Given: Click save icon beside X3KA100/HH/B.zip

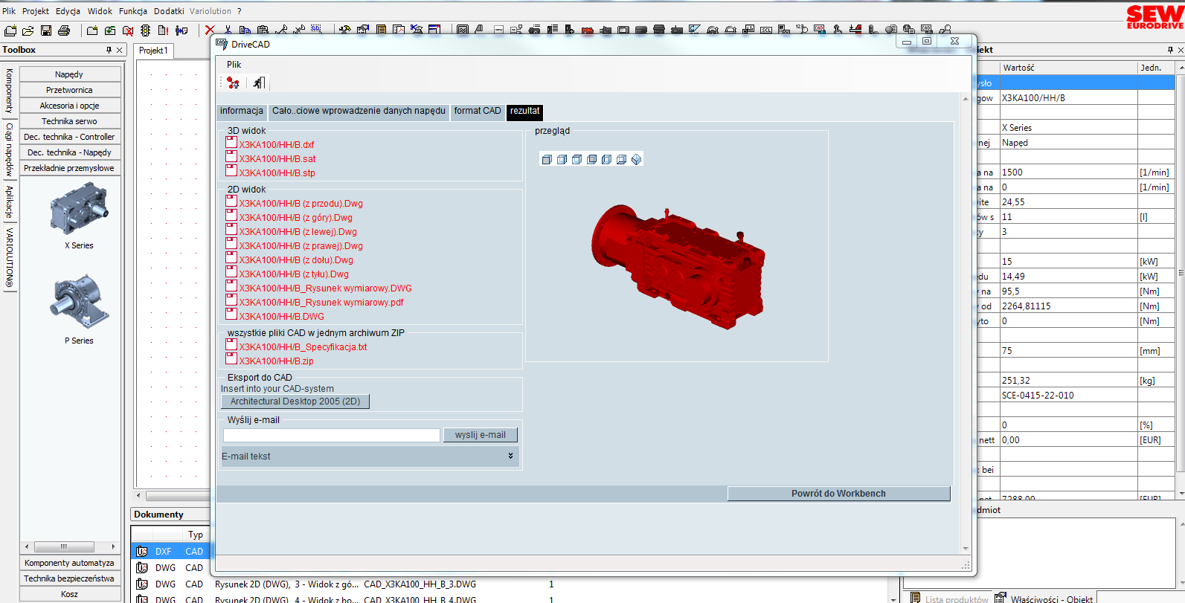Looking at the screenshot, I should tap(231, 360).
